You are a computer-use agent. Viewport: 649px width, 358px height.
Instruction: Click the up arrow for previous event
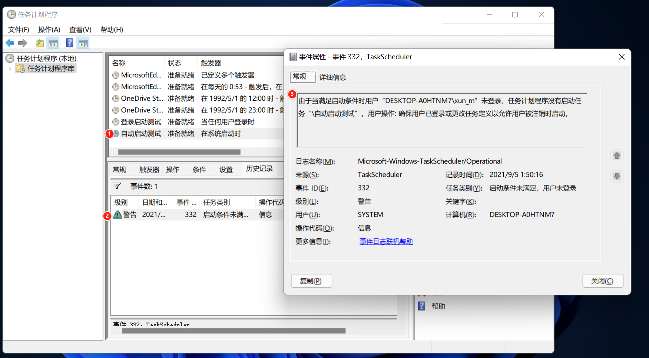click(x=617, y=155)
